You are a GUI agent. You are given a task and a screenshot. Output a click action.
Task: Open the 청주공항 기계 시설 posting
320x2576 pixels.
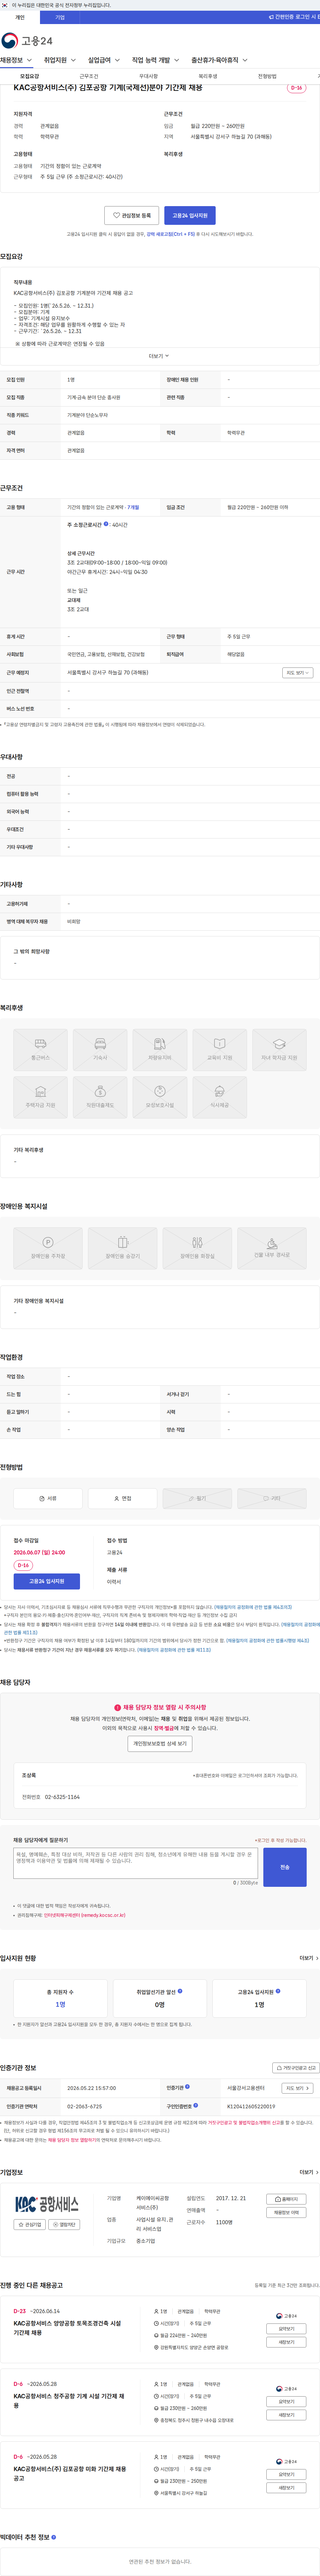tap(69, 2401)
